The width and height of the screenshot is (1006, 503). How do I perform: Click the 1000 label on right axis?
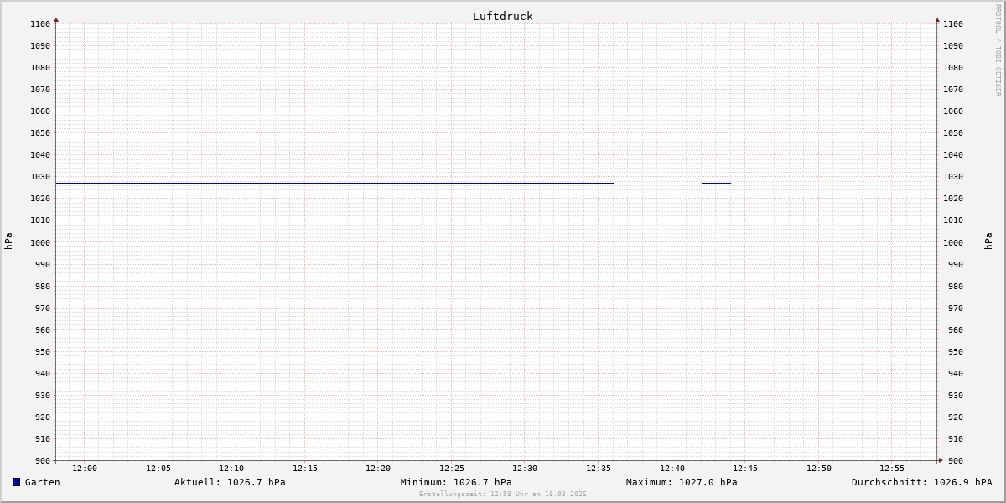[x=953, y=242]
